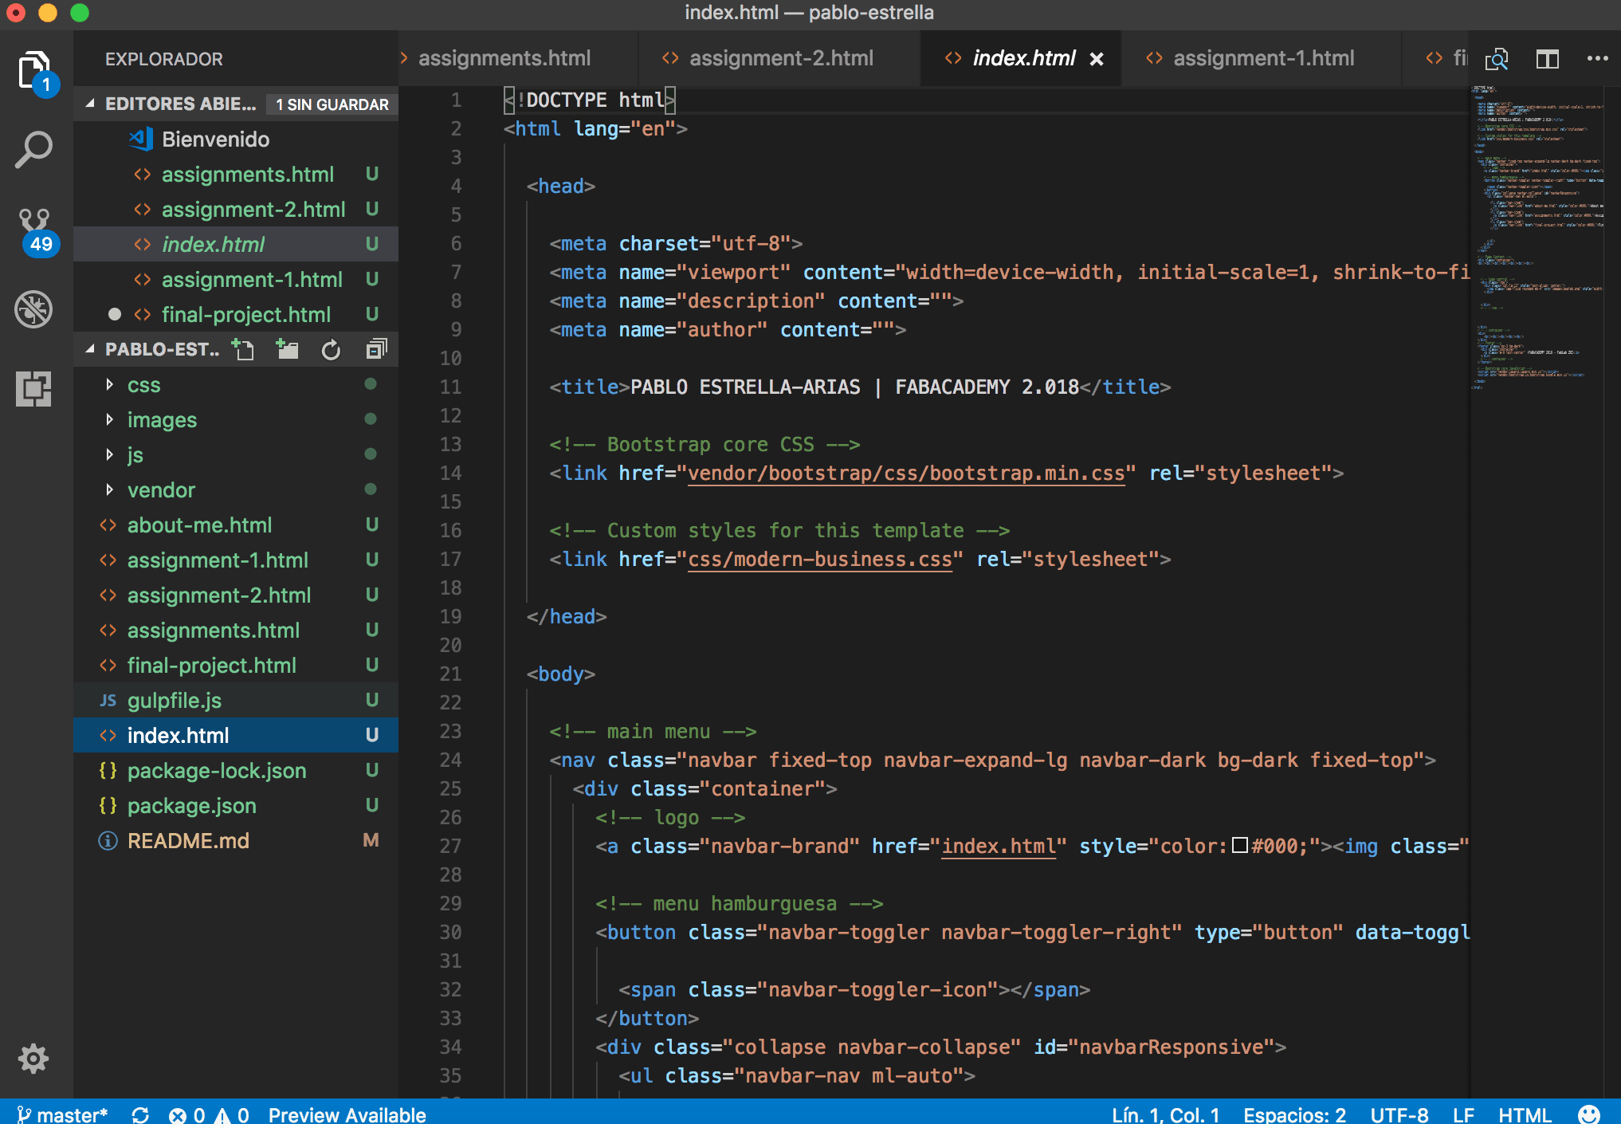This screenshot has width=1621, height=1124.
Task: Click the 1 SIN GUARDAR badge
Action: click(x=332, y=104)
